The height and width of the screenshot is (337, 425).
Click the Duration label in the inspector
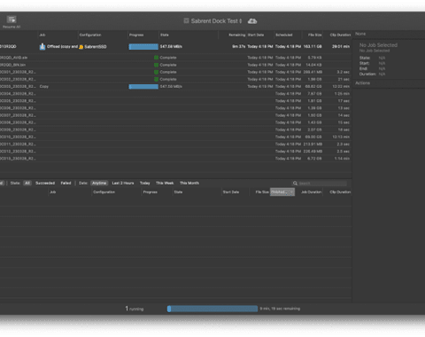pos(367,74)
